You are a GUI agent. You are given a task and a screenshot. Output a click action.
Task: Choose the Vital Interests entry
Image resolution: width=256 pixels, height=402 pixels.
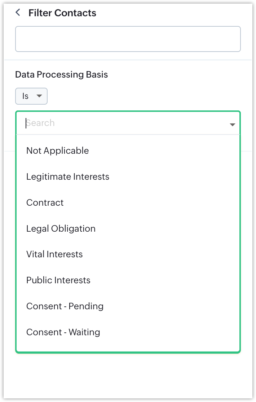[54, 254]
